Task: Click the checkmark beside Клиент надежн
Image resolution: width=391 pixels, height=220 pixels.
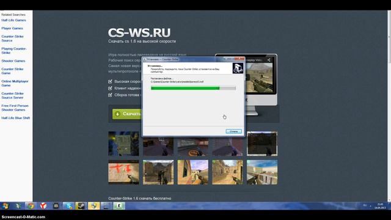Action: coord(110,88)
